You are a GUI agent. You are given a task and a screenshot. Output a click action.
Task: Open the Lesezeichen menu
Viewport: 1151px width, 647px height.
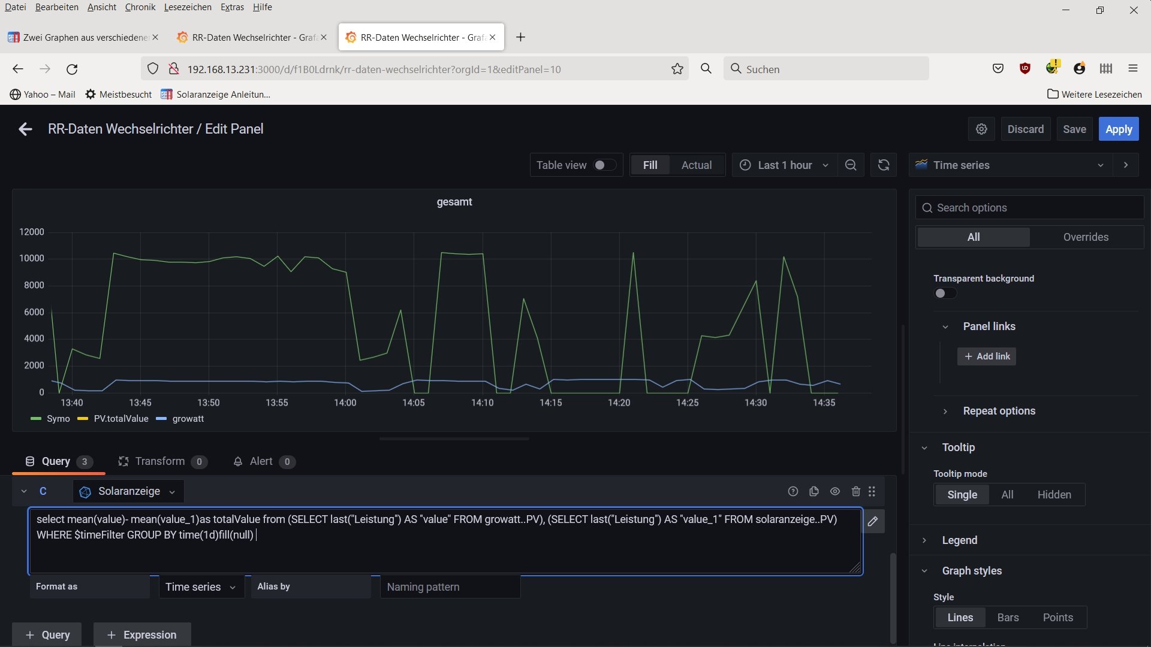188,7
